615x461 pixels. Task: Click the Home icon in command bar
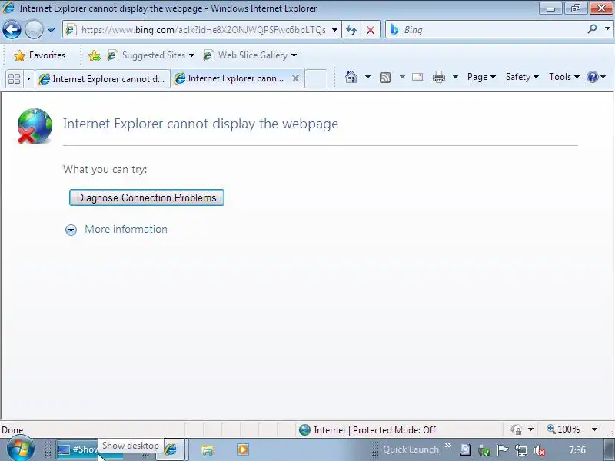351,77
